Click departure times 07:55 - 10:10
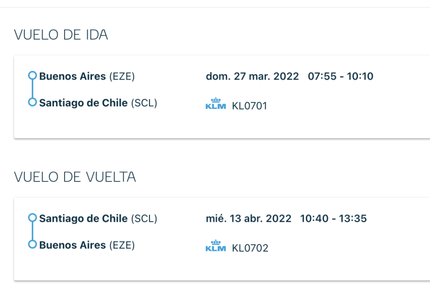 pyautogui.click(x=341, y=76)
